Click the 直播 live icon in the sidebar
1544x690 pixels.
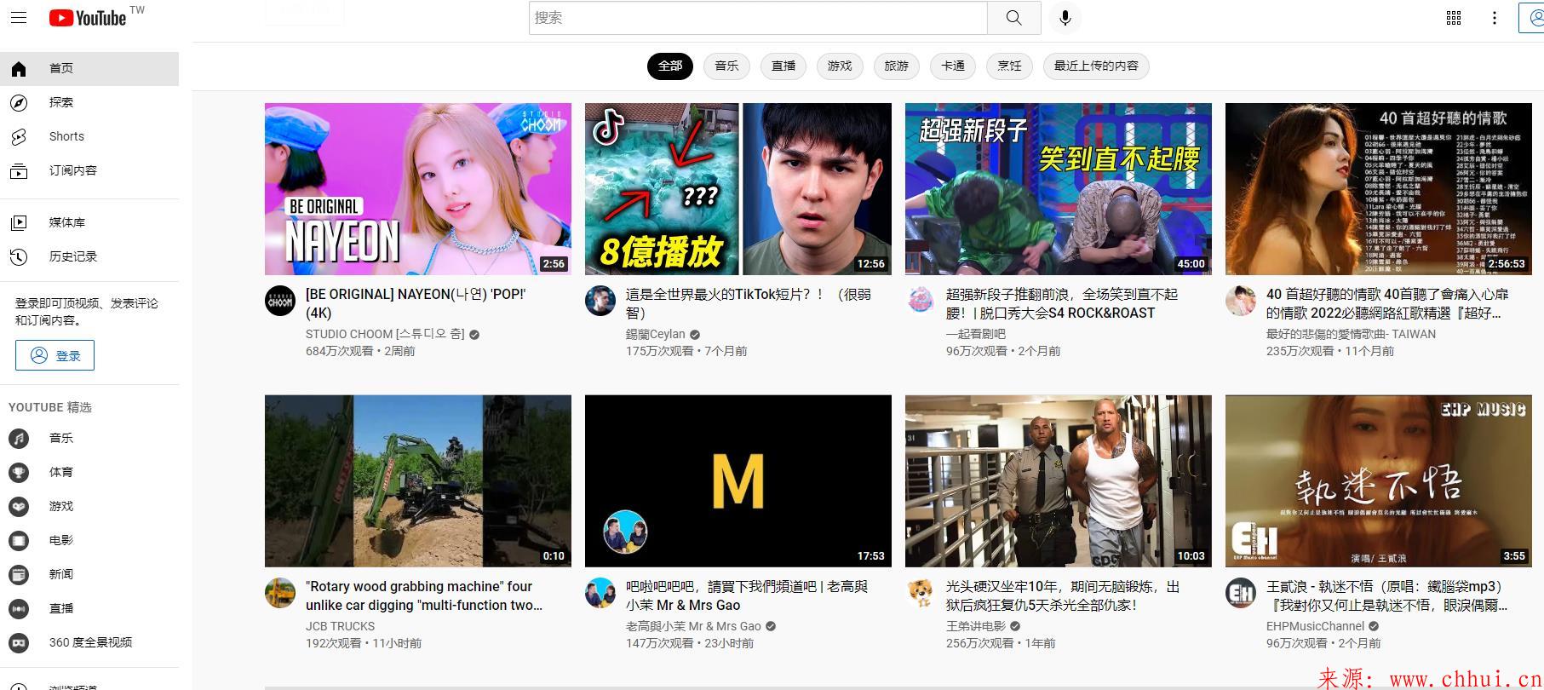point(19,609)
